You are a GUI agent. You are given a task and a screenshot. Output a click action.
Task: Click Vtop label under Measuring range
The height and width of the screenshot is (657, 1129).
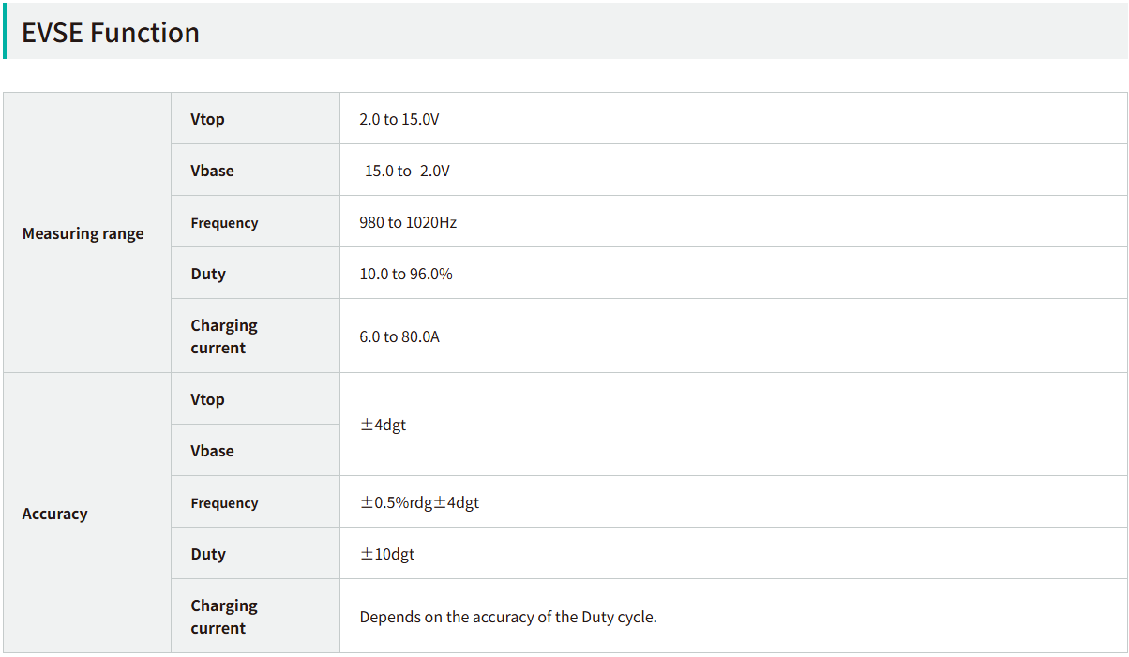tap(208, 119)
